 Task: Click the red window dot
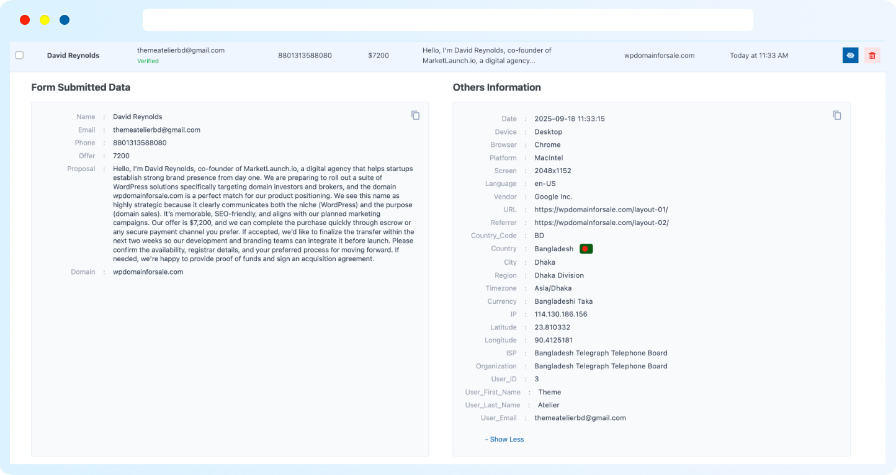tap(25, 20)
